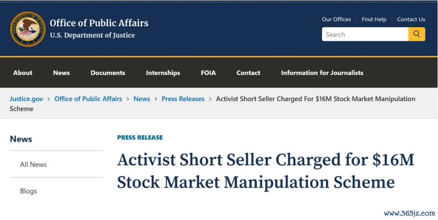Go to Office of Public Affairs breadcrumb
This screenshot has height=220, width=438.
[88, 99]
